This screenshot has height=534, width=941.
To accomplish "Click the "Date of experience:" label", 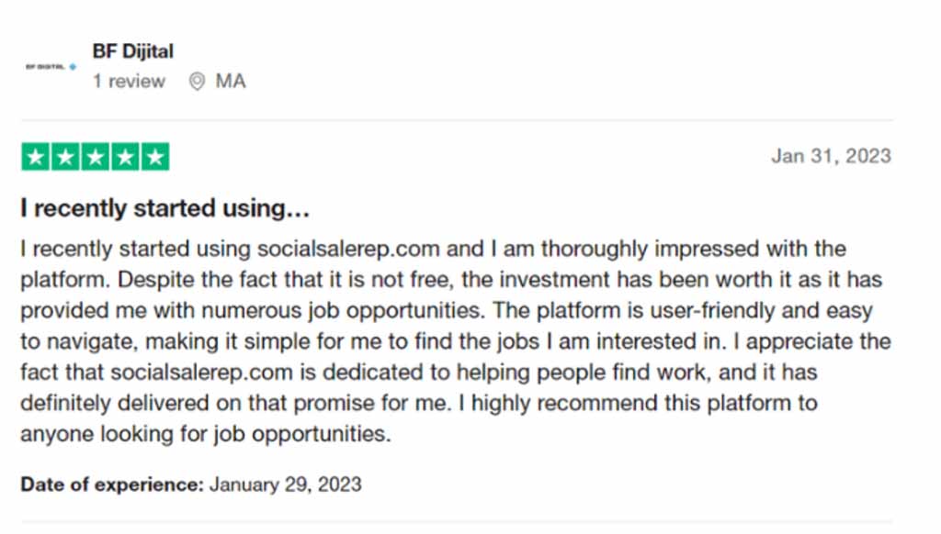I will 112,484.
